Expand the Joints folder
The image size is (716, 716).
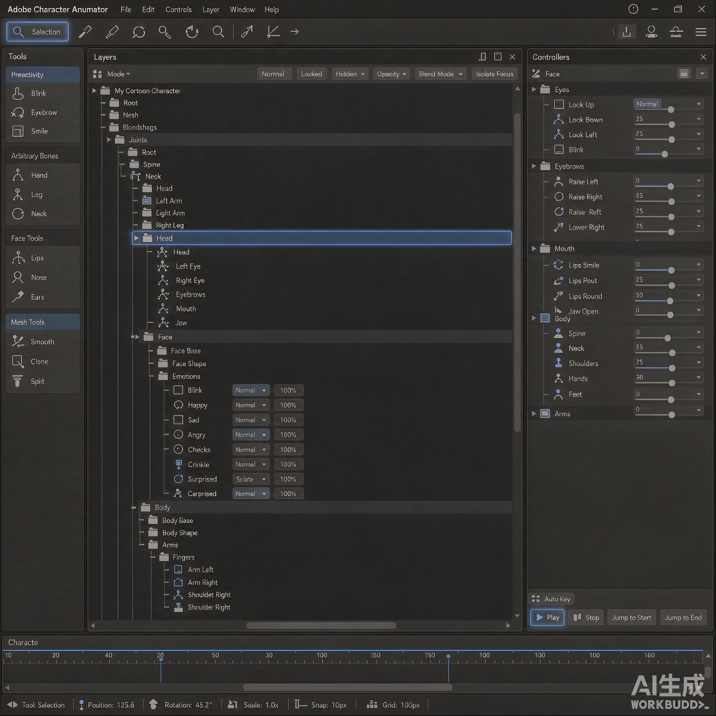tap(109, 140)
